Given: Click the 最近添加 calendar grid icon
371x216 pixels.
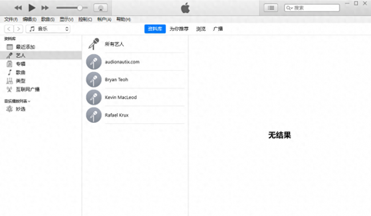Looking at the screenshot, I should [10, 47].
